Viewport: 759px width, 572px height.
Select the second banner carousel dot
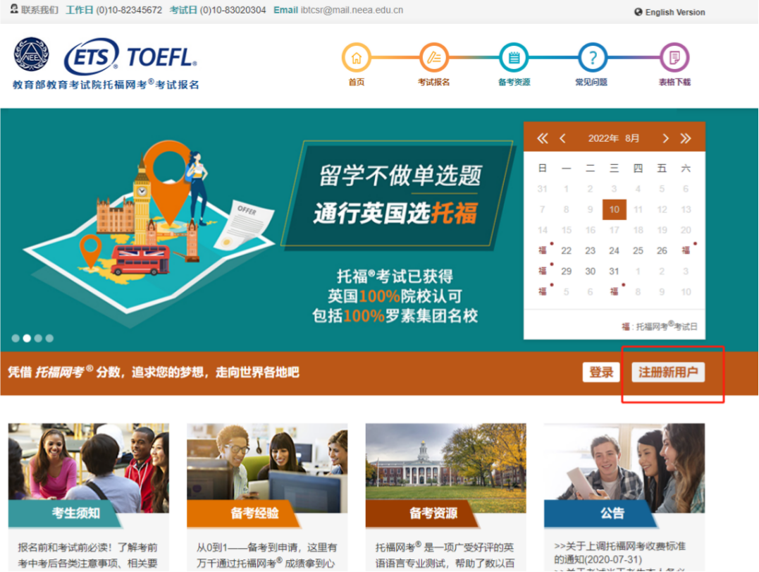point(27,339)
